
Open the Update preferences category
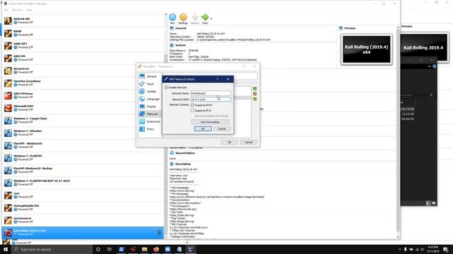tap(149, 91)
